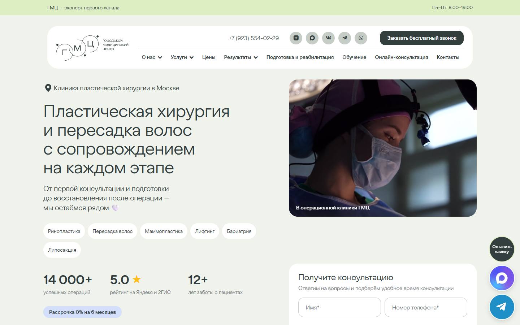Expand the Результаты dropdown menu
520x325 pixels.
coord(241,57)
